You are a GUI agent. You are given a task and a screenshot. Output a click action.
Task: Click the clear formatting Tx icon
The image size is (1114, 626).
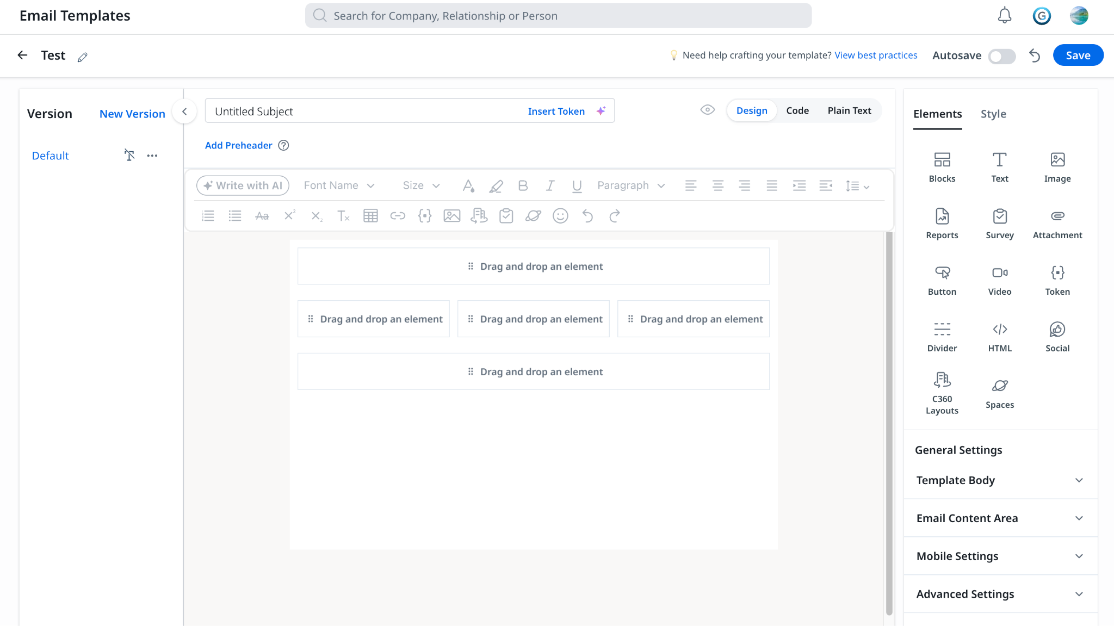(343, 216)
